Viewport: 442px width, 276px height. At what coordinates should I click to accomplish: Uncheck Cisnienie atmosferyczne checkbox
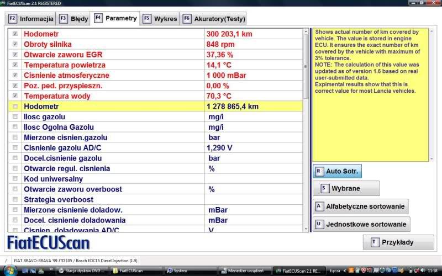coord(15,75)
